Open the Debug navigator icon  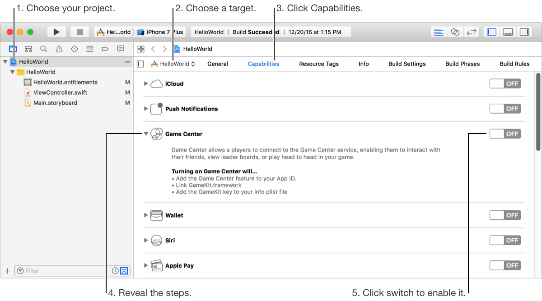[90, 49]
